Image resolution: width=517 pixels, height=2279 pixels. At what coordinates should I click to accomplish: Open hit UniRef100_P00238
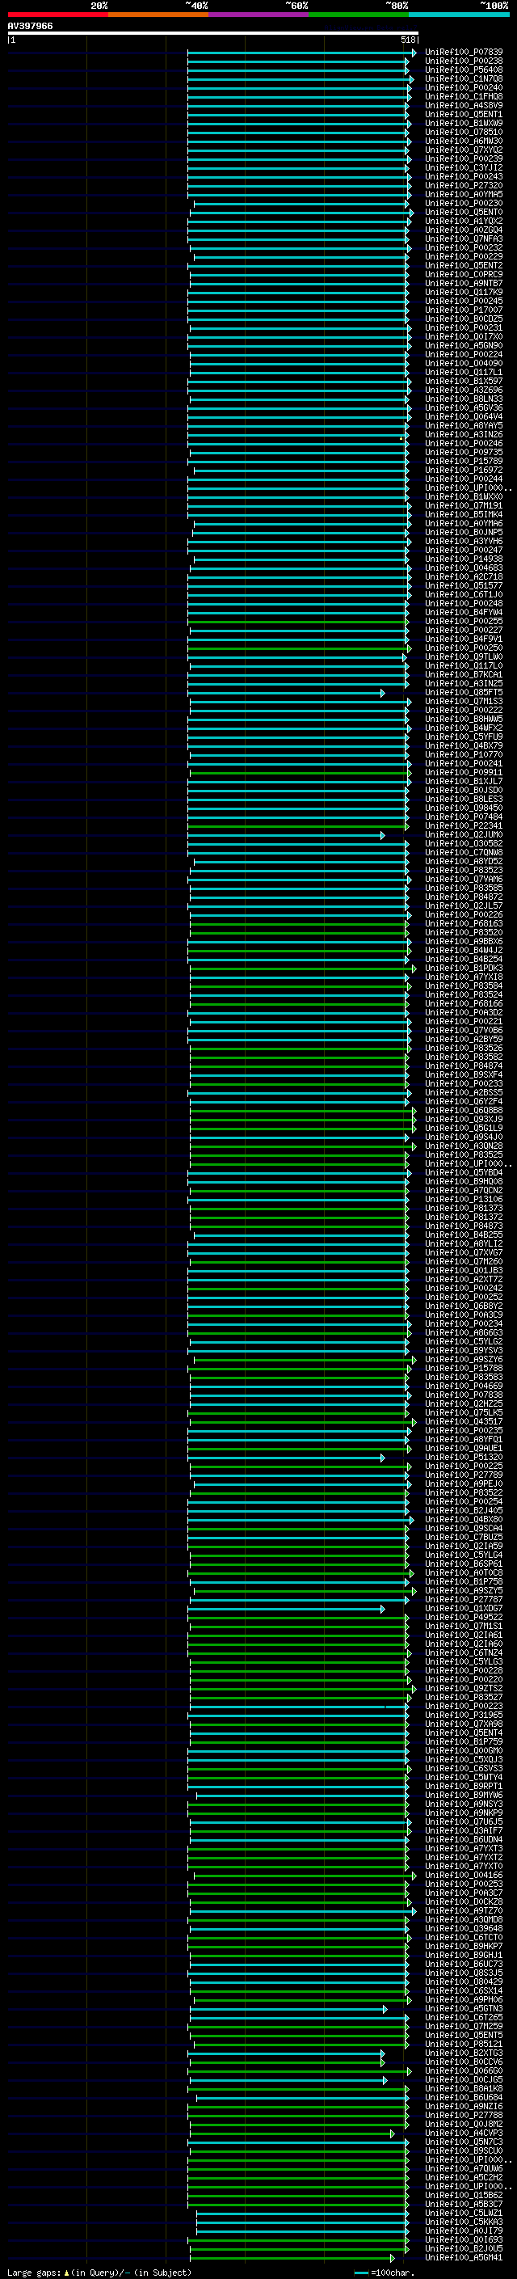point(463,61)
